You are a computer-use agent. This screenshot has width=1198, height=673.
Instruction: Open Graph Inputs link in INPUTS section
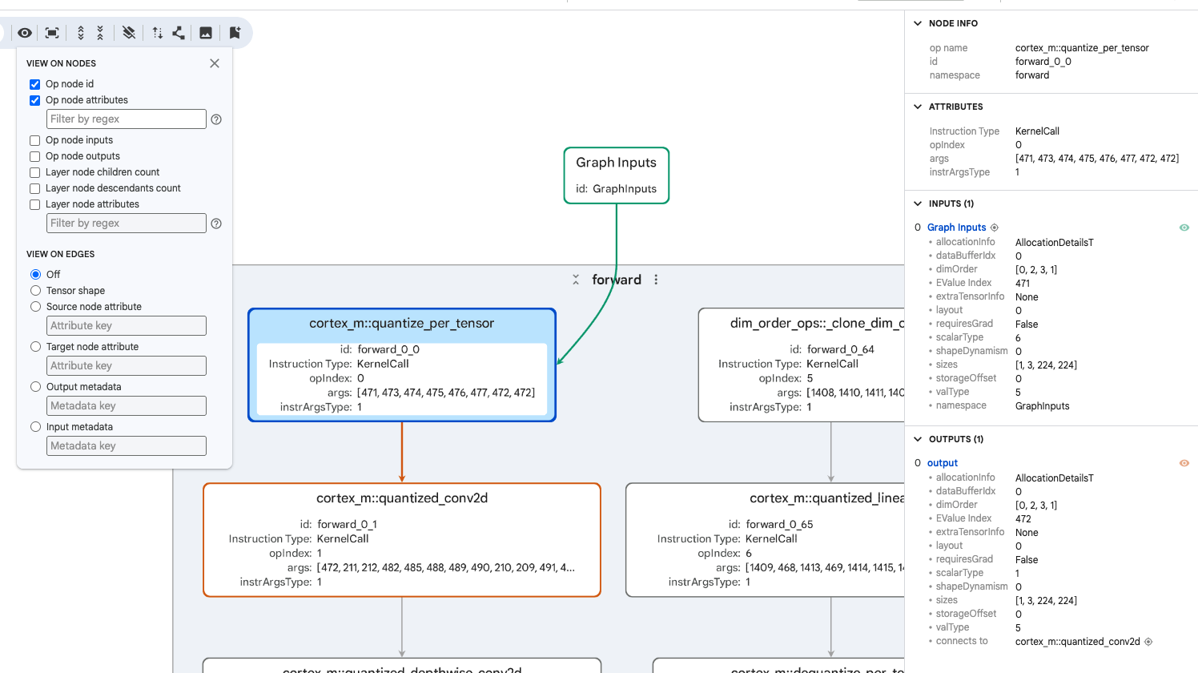(x=956, y=228)
